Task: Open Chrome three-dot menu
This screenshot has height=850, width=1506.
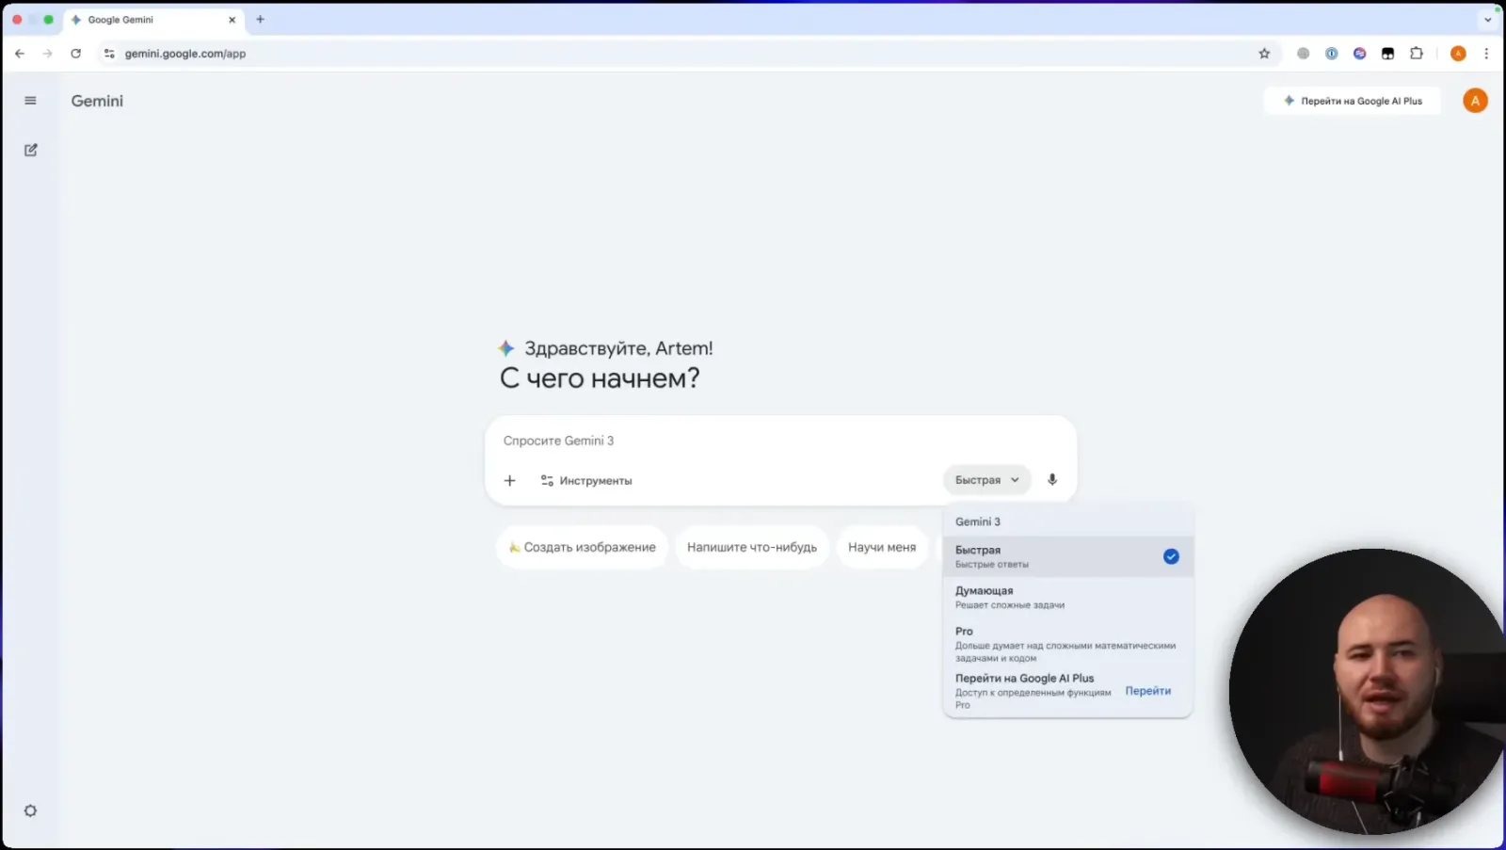Action: tap(1486, 54)
